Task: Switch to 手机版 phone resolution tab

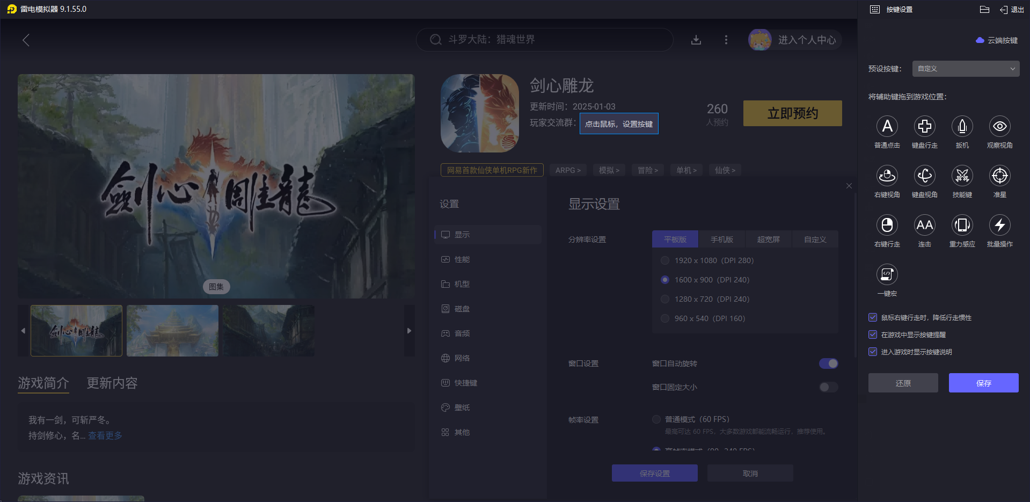Action: [x=722, y=239]
